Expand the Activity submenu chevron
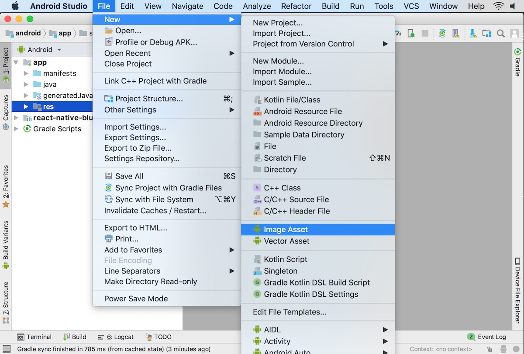The width and height of the screenshot is (524, 354). (385, 341)
